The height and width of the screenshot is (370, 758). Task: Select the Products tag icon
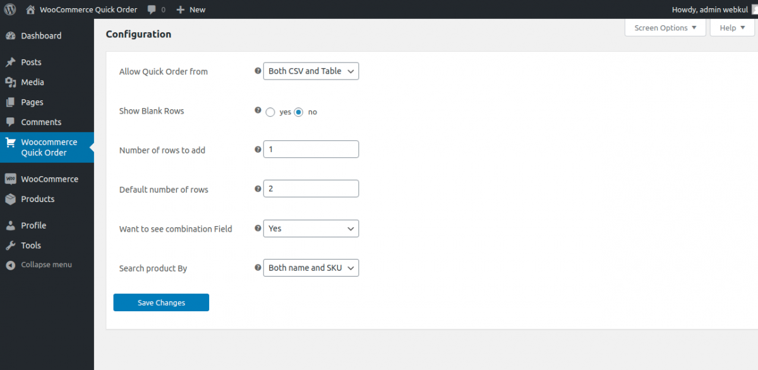[13, 199]
